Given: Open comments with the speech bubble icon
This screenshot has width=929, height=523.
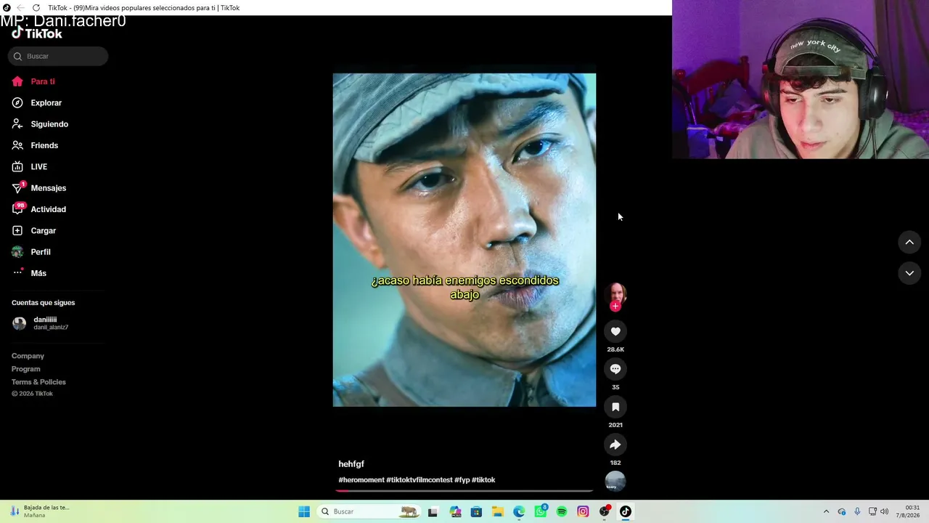Looking at the screenshot, I should (x=615, y=369).
